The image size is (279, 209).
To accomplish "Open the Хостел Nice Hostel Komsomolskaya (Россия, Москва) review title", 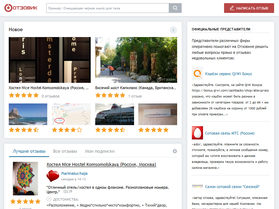I will (101, 165).
